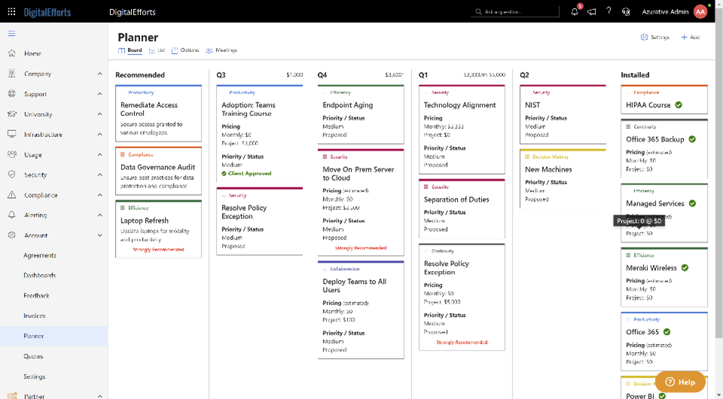The image size is (723, 399).
Task: Switch to the Board tab
Action: click(x=130, y=50)
